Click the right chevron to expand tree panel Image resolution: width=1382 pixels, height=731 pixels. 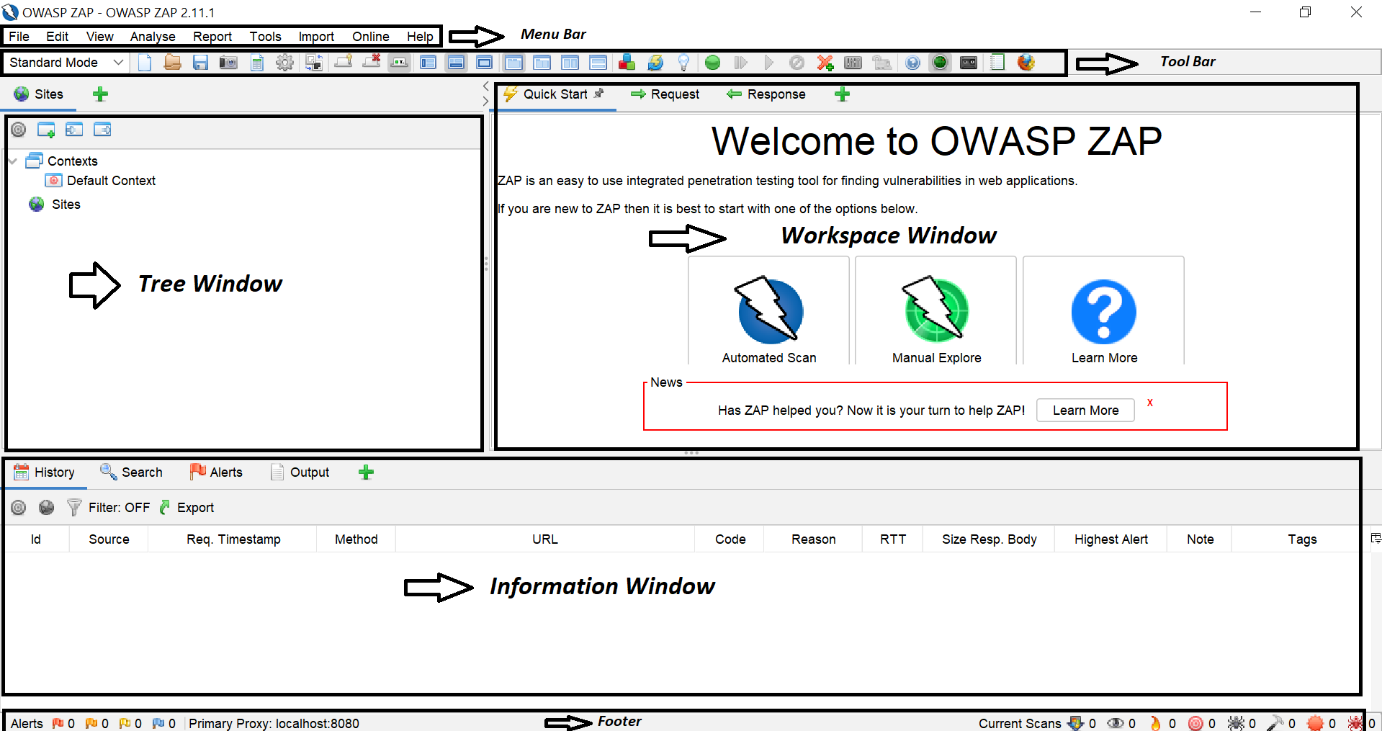click(486, 102)
